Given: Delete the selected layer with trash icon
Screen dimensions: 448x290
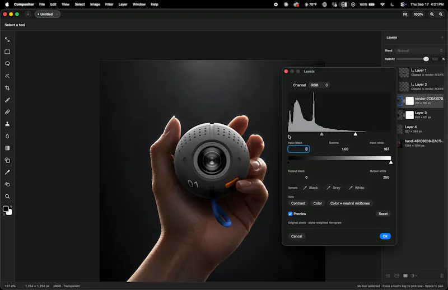Looking at the screenshot, I should coord(442,275).
